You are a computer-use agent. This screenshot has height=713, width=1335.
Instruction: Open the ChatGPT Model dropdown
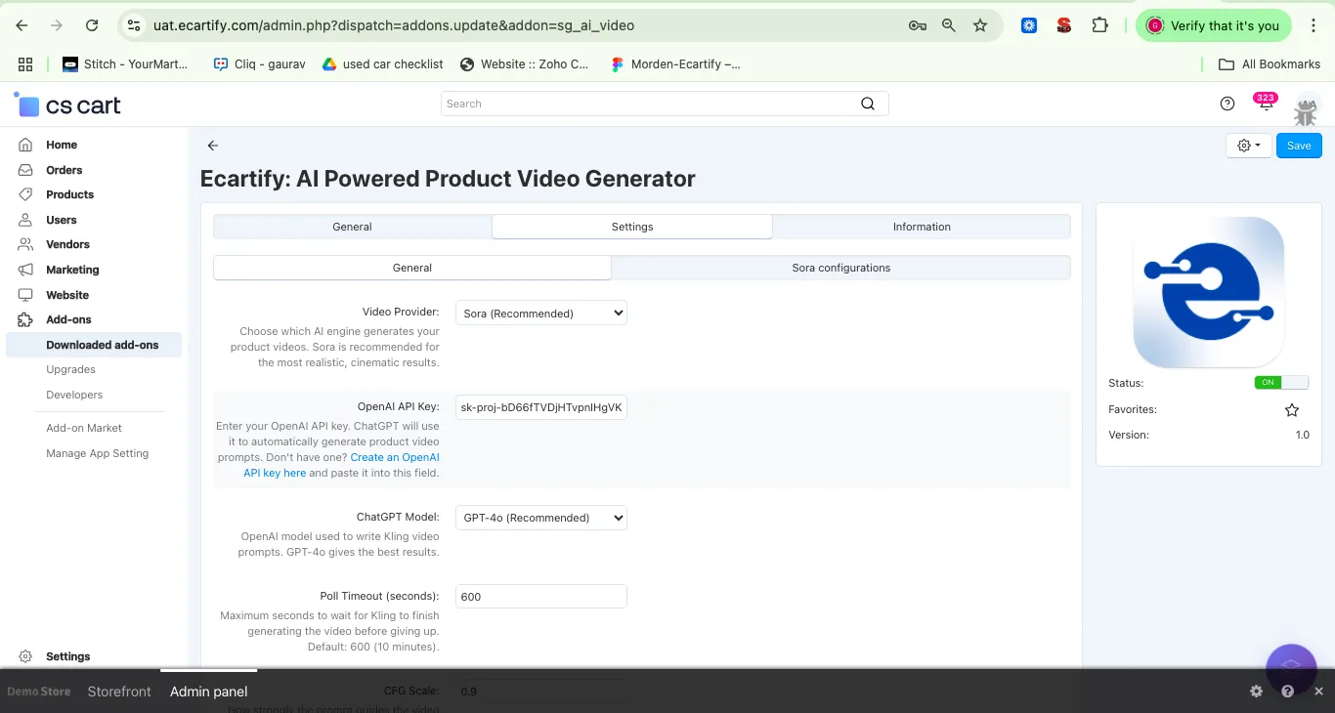(x=541, y=518)
